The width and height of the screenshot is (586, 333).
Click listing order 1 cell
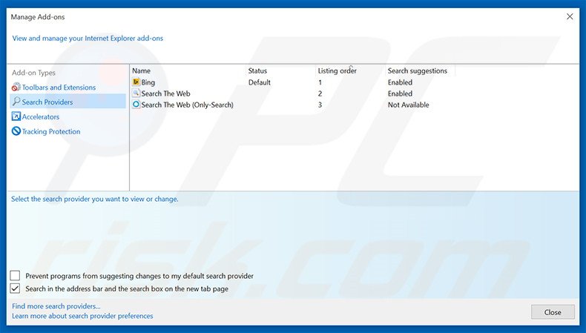click(x=320, y=82)
